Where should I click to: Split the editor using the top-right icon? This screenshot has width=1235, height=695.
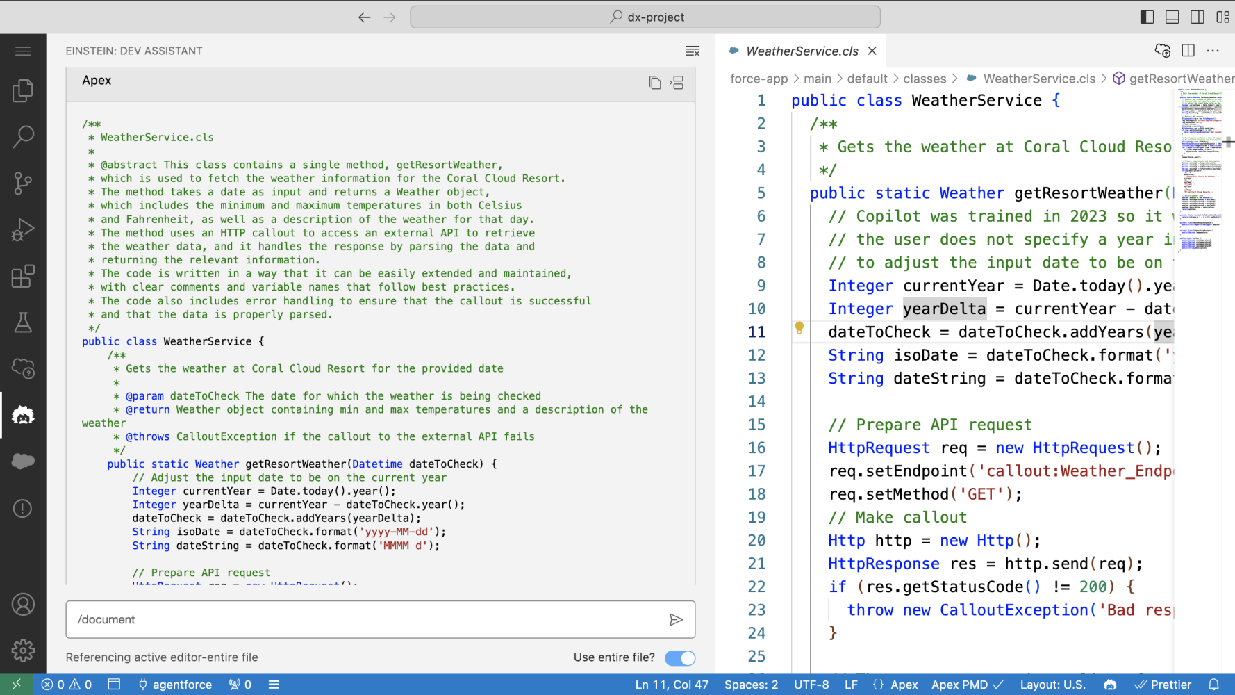tap(1188, 50)
